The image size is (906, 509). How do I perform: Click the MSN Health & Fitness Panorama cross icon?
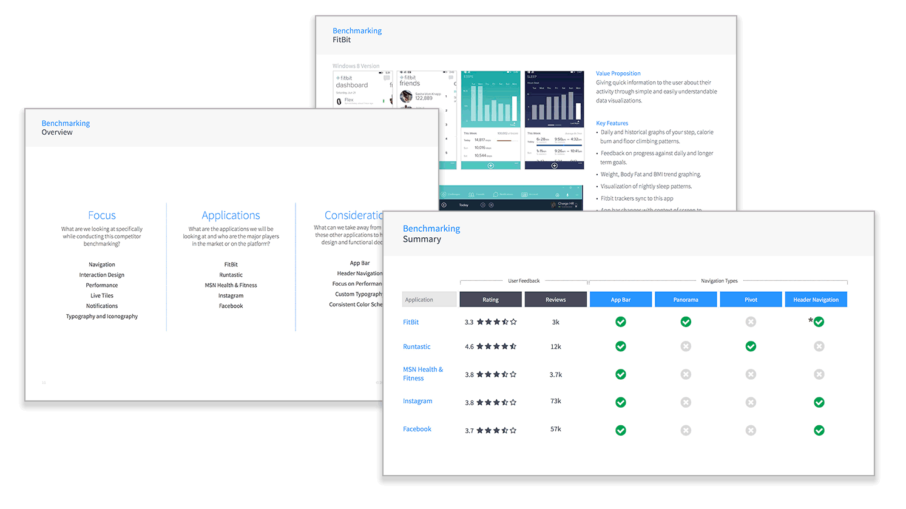(x=686, y=374)
